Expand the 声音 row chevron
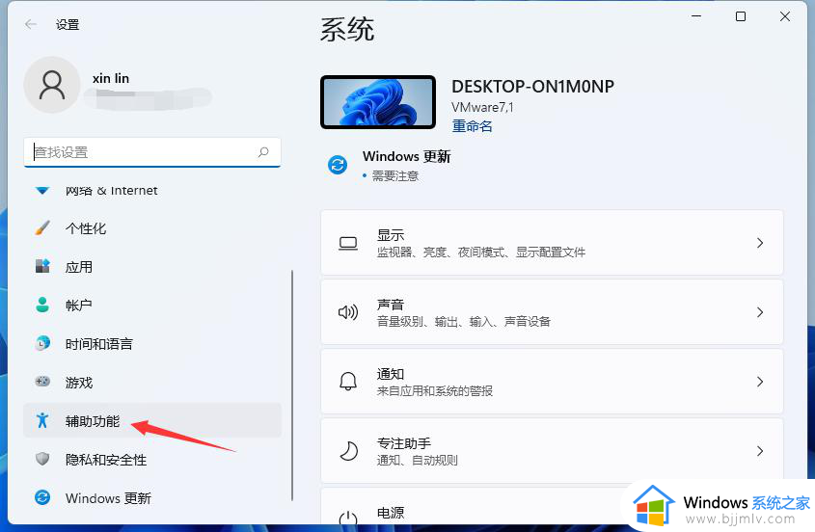 tap(760, 312)
